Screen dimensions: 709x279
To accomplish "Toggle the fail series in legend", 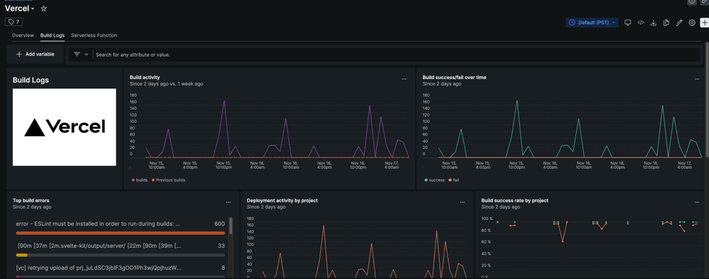I will (x=454, y=180).
